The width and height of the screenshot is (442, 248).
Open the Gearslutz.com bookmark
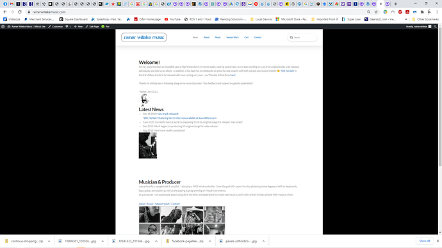pos(380,19)
